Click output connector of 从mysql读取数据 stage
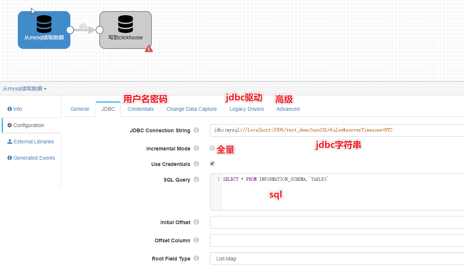The image size is (464, 269). 70,30
